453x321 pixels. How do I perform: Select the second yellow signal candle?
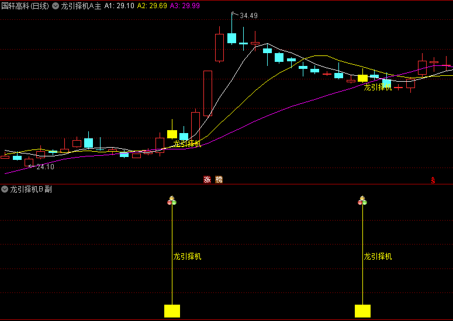coord(362,78)
